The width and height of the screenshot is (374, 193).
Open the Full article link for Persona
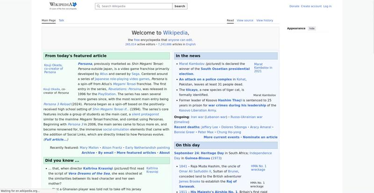pyautogui.click(x=56, y=139)
